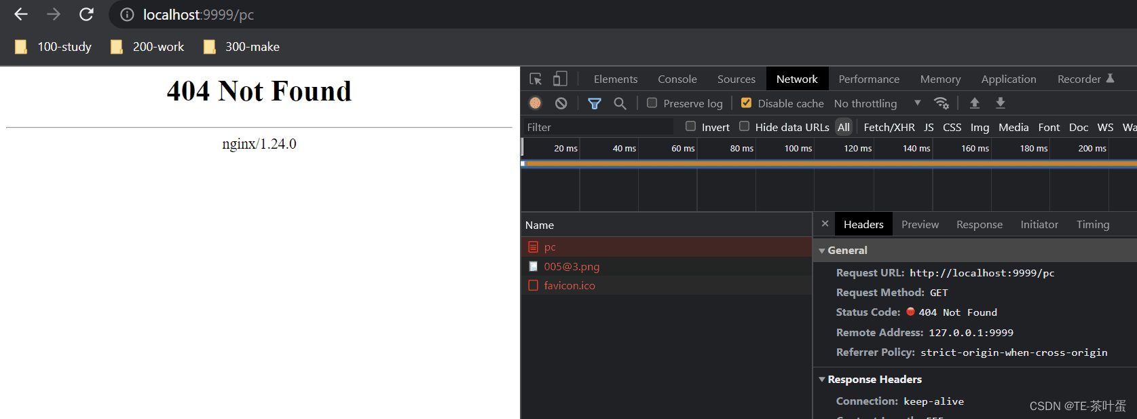Open the network search magnifier
This screenshot has height=419, width=1137.
(x=620, y=103)
